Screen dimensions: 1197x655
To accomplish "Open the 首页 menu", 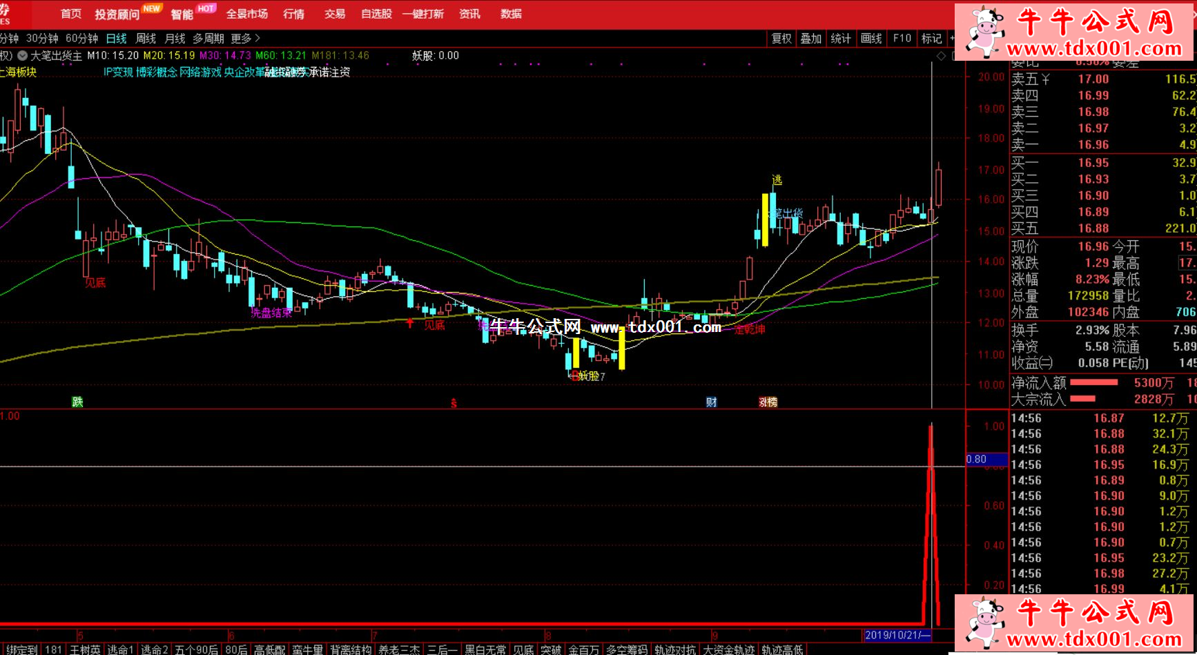I will click(70, 14).
